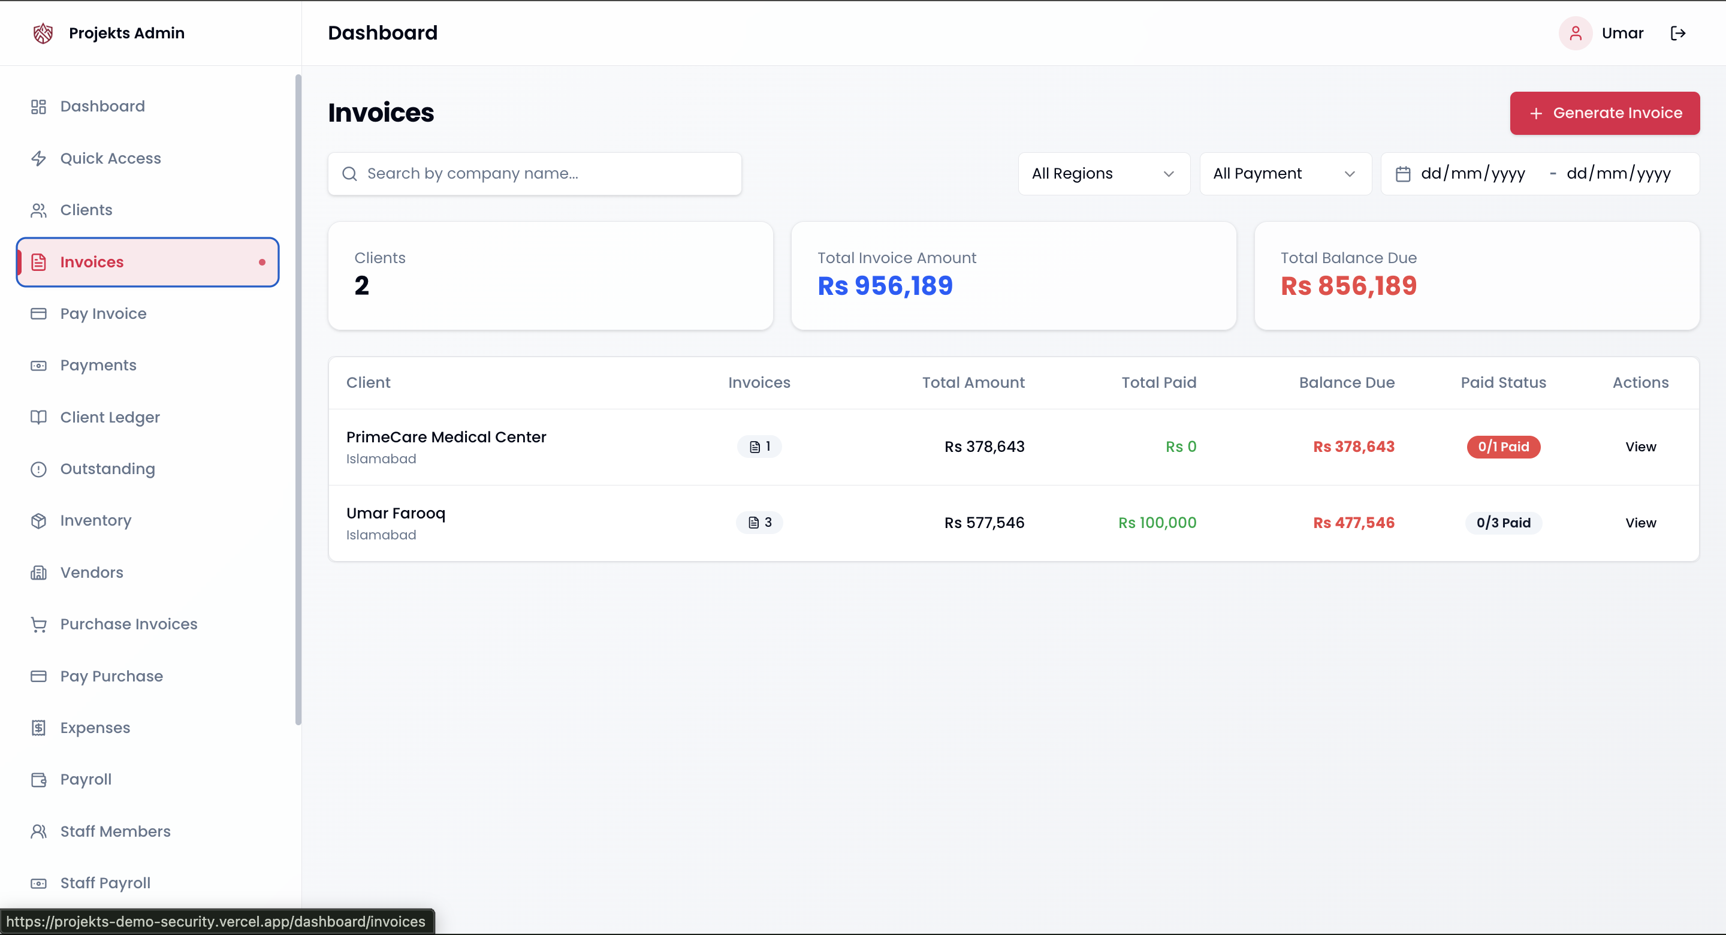Screen dimensions: 1726x935
Task: Click the Umar Farooq invoice count badge 3
Action: click(759, 523)
